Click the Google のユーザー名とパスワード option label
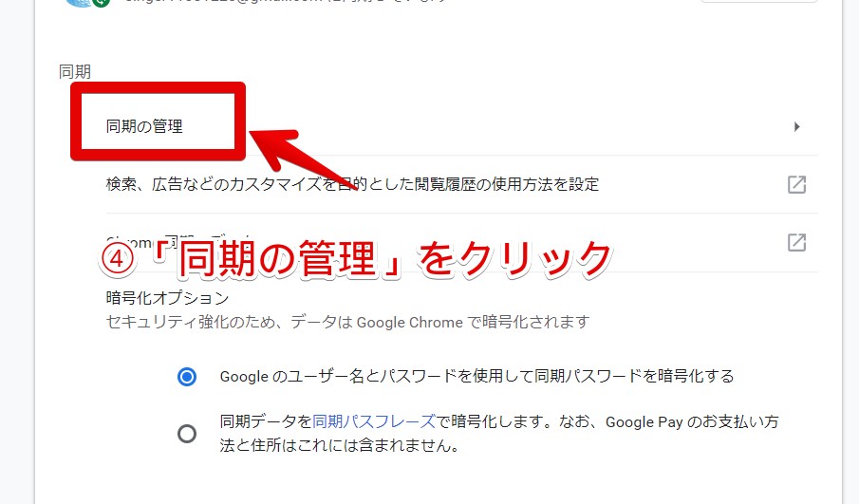 (476, 377)
